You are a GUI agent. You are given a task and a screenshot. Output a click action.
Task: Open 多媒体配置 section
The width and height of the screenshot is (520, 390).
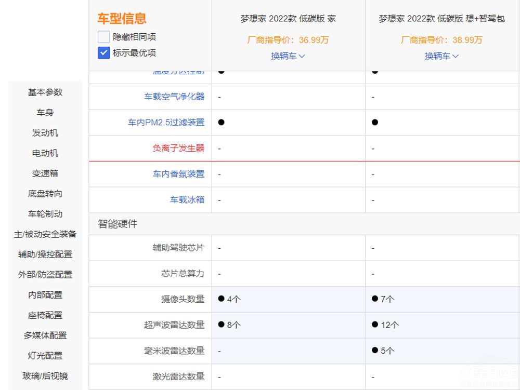coord(45,335)
